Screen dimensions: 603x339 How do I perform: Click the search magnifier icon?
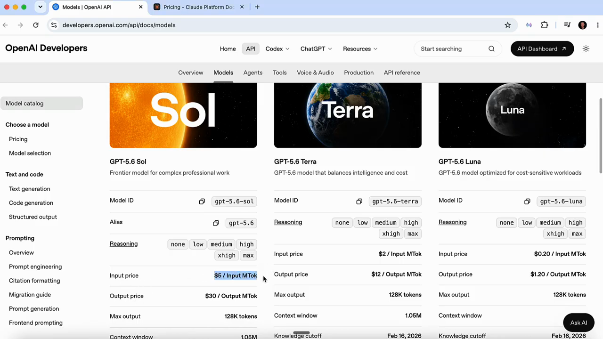click(x=491, y=49)
